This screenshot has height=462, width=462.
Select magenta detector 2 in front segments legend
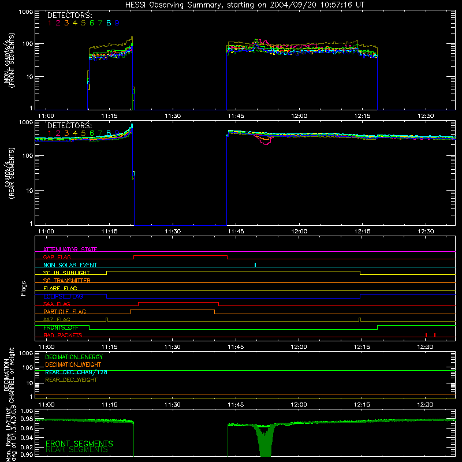[x=58, y=23]
